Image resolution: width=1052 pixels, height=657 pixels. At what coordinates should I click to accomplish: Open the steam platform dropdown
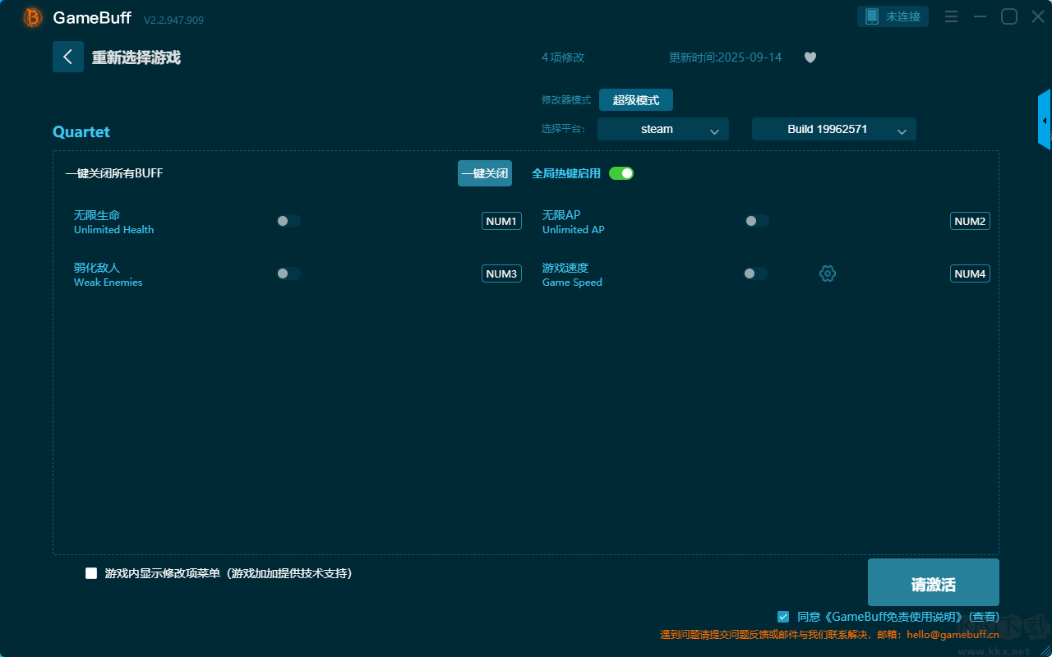[662, 129]
